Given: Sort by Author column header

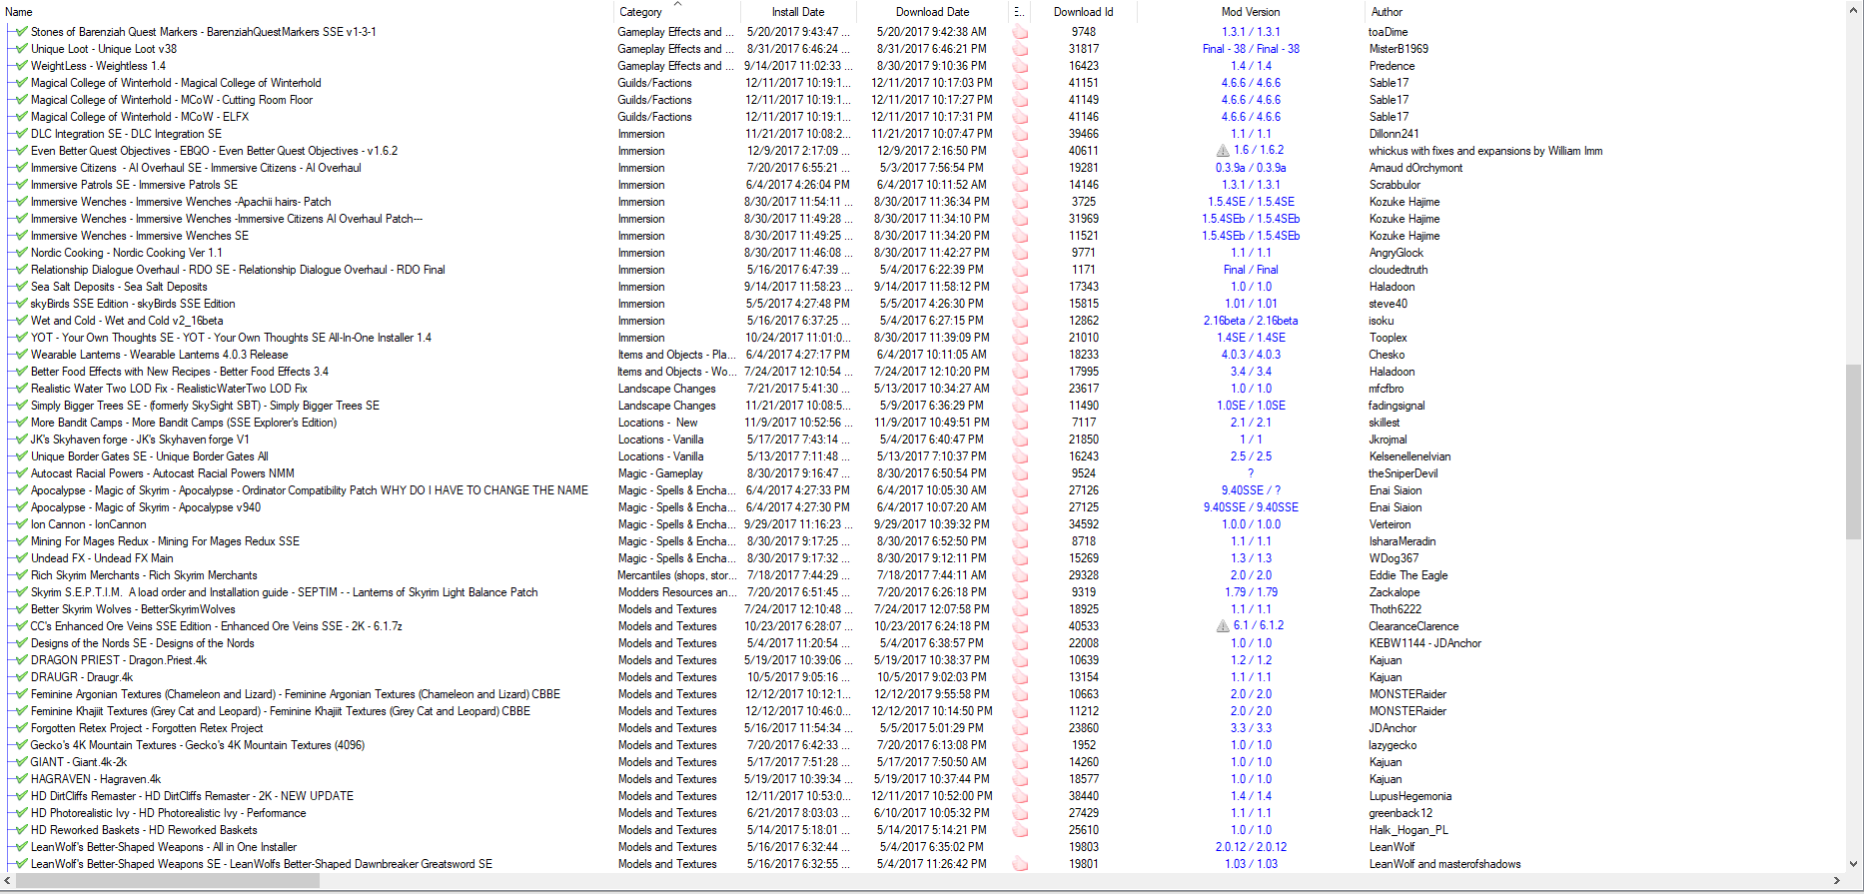Looking at the screenshot, I should [1387, 12].
